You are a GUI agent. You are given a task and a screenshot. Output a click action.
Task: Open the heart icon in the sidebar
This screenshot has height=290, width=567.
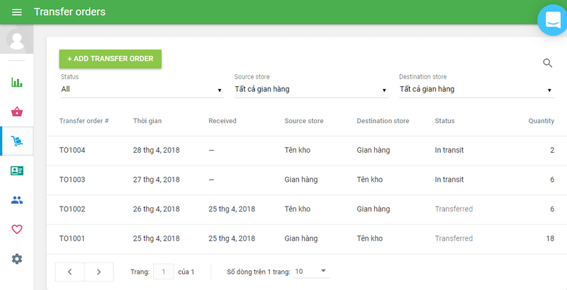tap(17, 229)
